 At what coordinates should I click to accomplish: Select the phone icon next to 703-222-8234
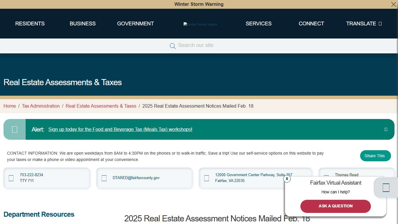pos(11,178)
